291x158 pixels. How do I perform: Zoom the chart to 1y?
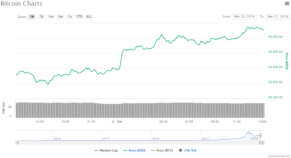(70, 17)
